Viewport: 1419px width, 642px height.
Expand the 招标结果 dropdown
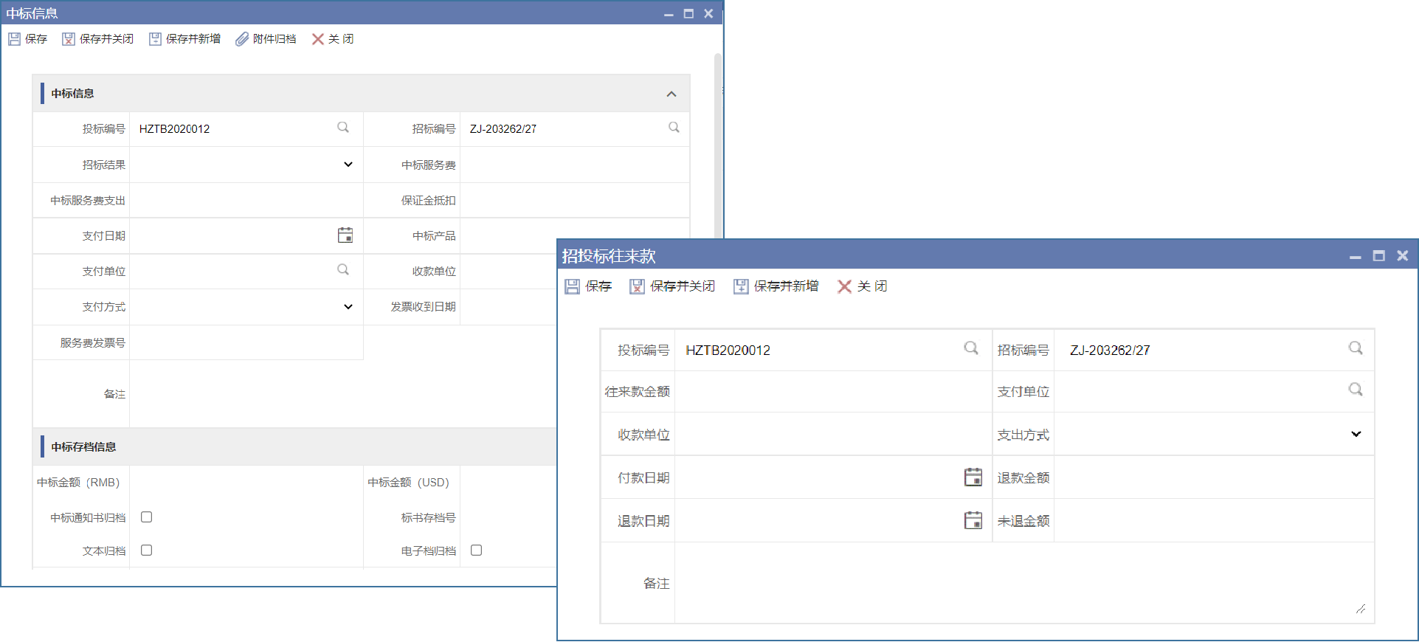tap(348, 165)
